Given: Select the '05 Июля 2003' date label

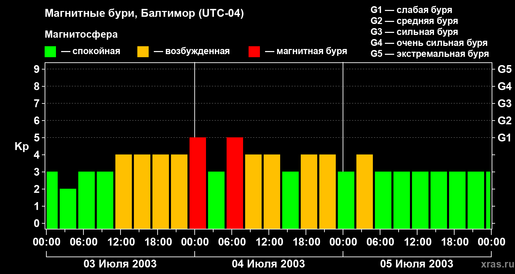Looking at the screenshot, I should coord(416,264).
